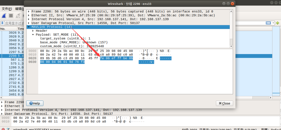Sort by the Time column header
The image size is (281, 130).
tap(21, 29)
